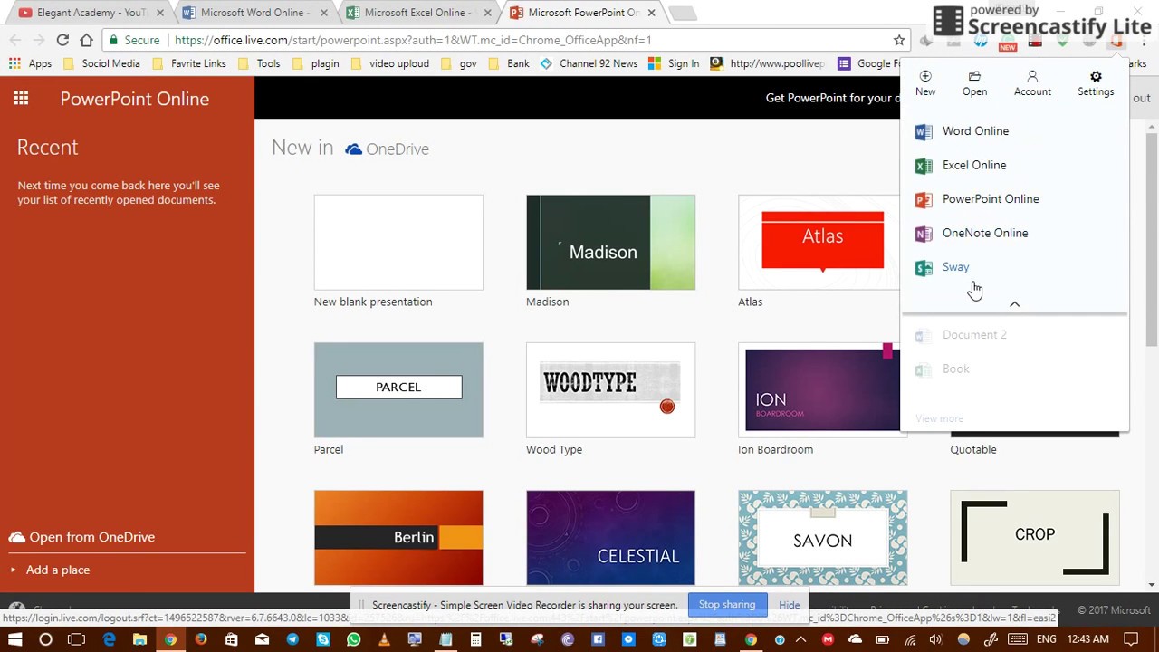Hide the Screencastify sharing notification
The image size is (1159, 652).
(x=789, y=605)
